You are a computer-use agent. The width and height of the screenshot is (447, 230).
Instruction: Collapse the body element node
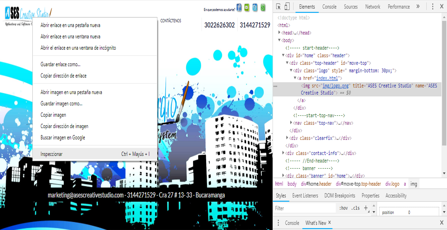point(280,40)
